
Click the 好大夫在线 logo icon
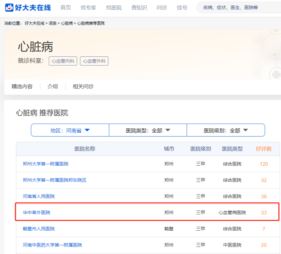[9, 7]
